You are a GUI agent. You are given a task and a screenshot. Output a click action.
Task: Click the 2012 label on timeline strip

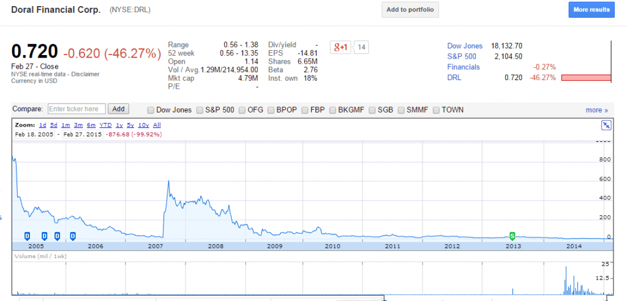tap(452, 246)
